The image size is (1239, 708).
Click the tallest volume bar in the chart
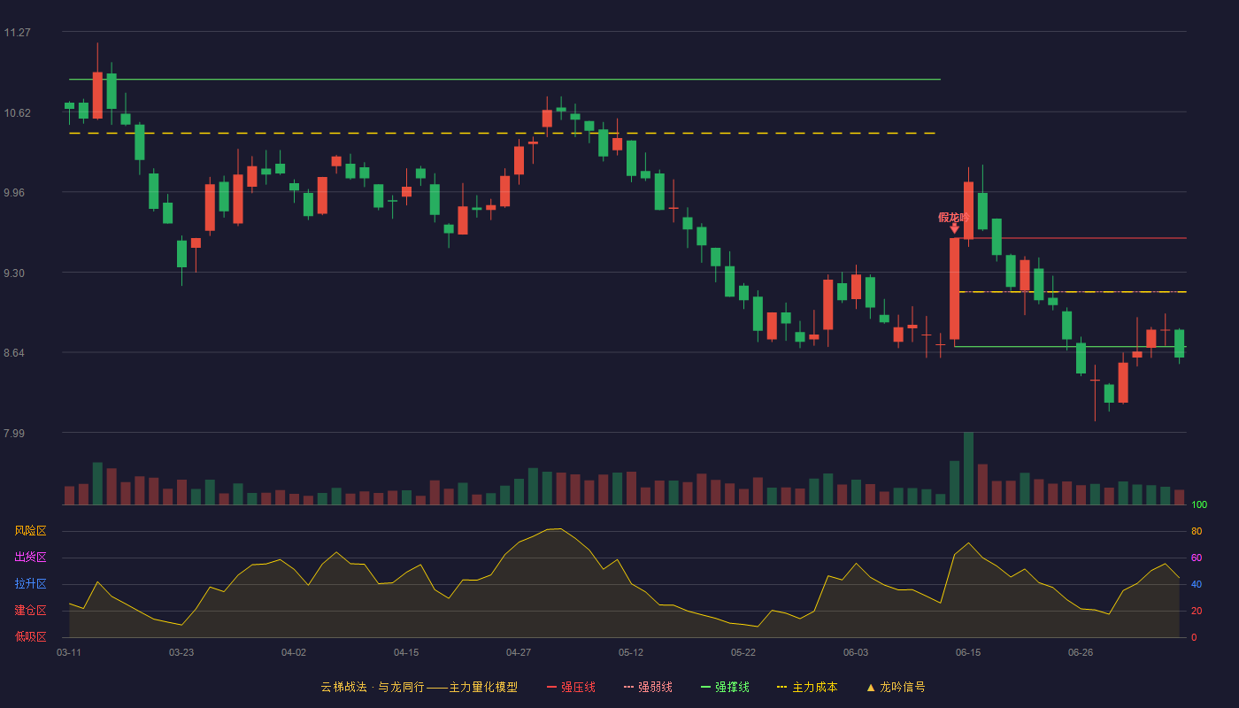point(968,468)
